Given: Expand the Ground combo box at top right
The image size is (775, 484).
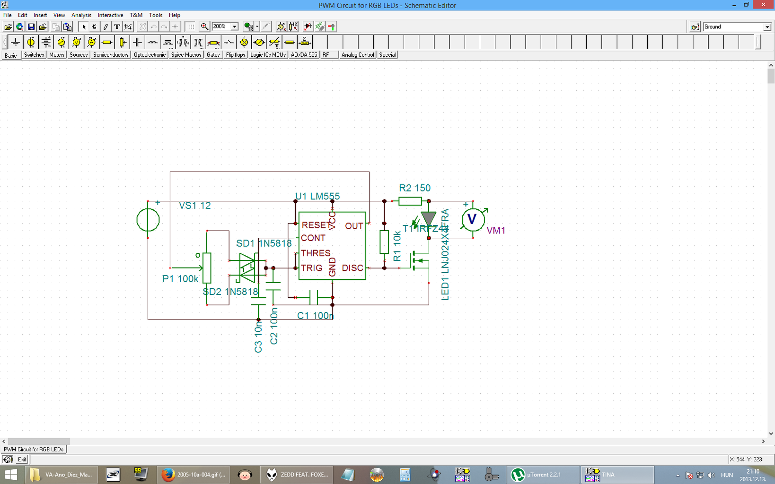Looking at the screenshot, I should pyautogui.click(x=767, y=27).
